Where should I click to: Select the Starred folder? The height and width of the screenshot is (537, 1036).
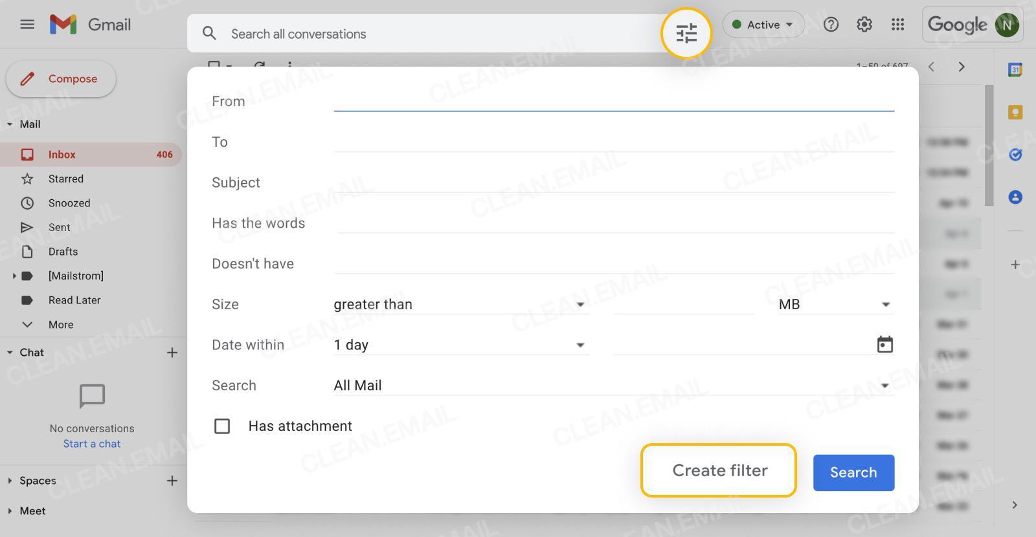coord(65,179)
